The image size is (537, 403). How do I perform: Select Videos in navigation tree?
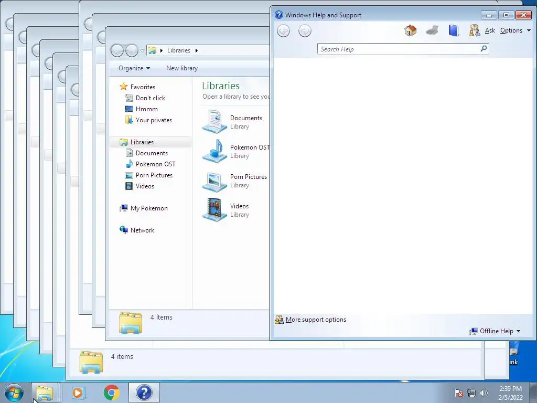145,186
